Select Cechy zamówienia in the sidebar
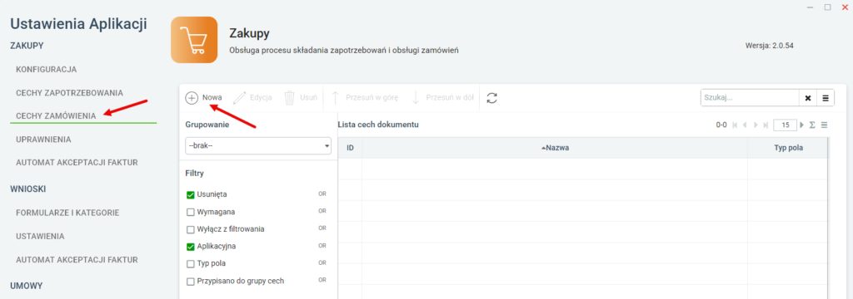The width and height of the screenshot is (853, 299). (x=57, y=115)
